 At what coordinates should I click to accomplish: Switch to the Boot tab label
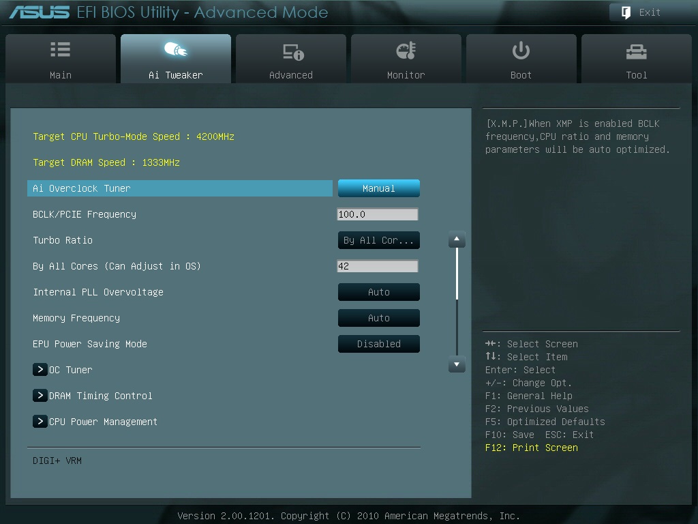(521, 75)
